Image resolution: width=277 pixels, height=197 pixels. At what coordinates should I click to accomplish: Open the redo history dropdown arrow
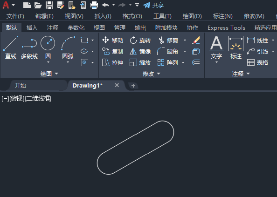tap(131, 5)
